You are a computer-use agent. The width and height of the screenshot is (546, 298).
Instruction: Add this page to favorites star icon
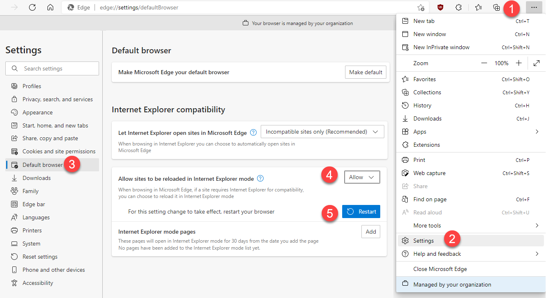point(421,7)
